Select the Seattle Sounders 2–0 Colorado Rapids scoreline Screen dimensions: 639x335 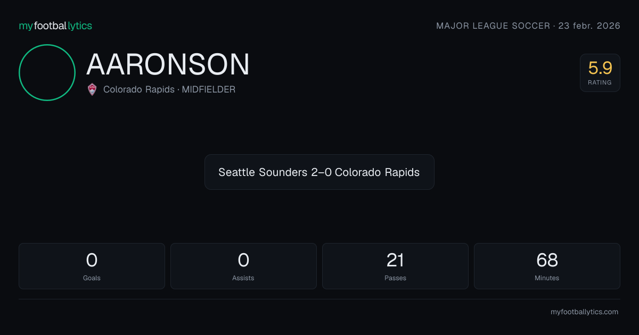[x=319, y=172]
